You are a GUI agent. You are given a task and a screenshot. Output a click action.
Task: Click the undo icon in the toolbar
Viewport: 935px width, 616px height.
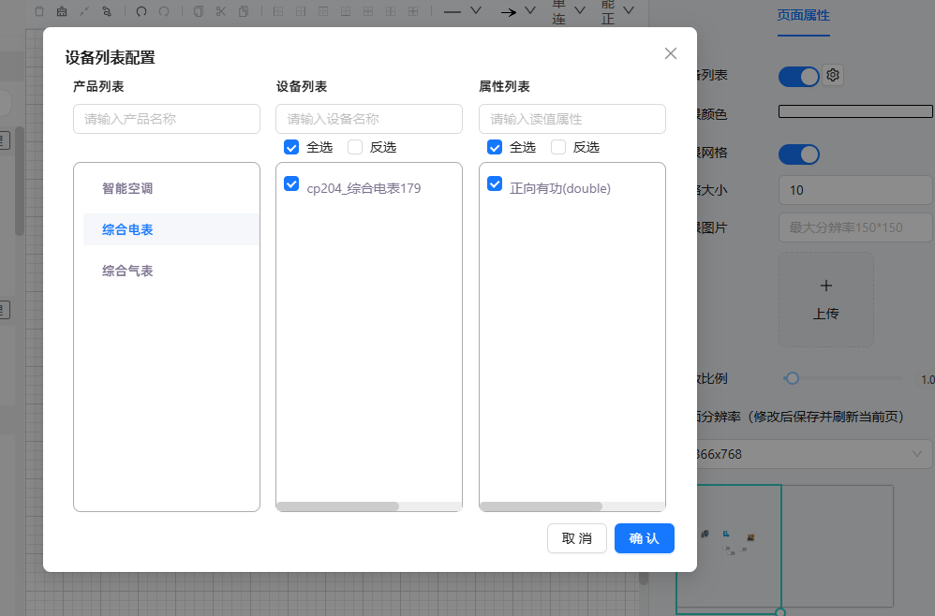click(x=141, y=11)
